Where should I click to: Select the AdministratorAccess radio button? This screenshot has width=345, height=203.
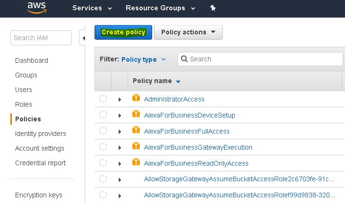click(x=103, y=99)
